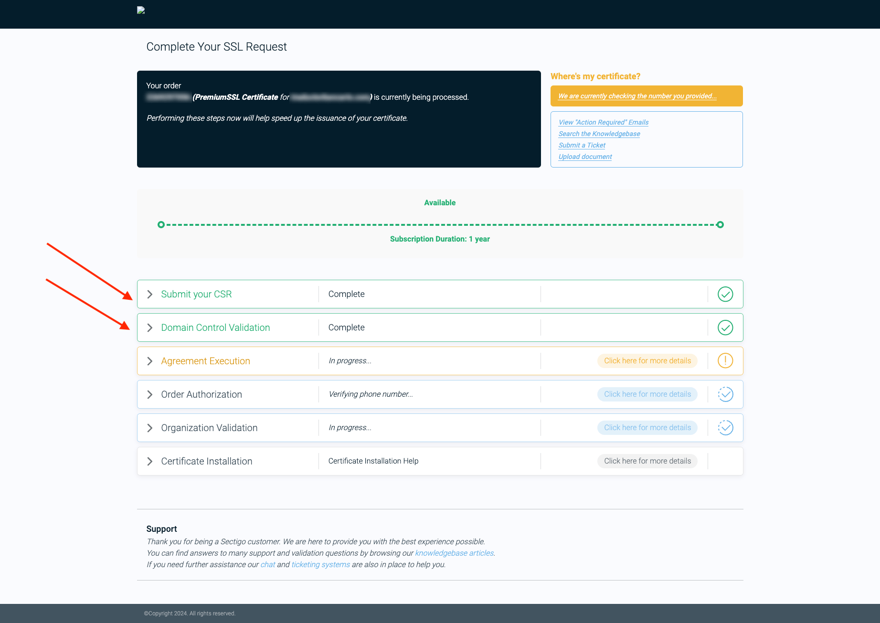Click green checkmark icon for Submit your CSR

tap(725, 294)
